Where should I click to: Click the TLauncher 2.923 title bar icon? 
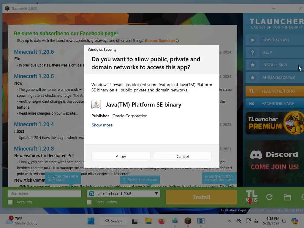pyautogui.click(x=7, y=8)
